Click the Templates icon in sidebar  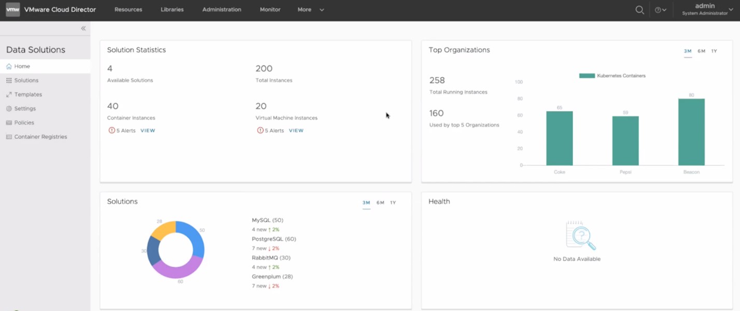pyautogui.click(x=9, y=95)
